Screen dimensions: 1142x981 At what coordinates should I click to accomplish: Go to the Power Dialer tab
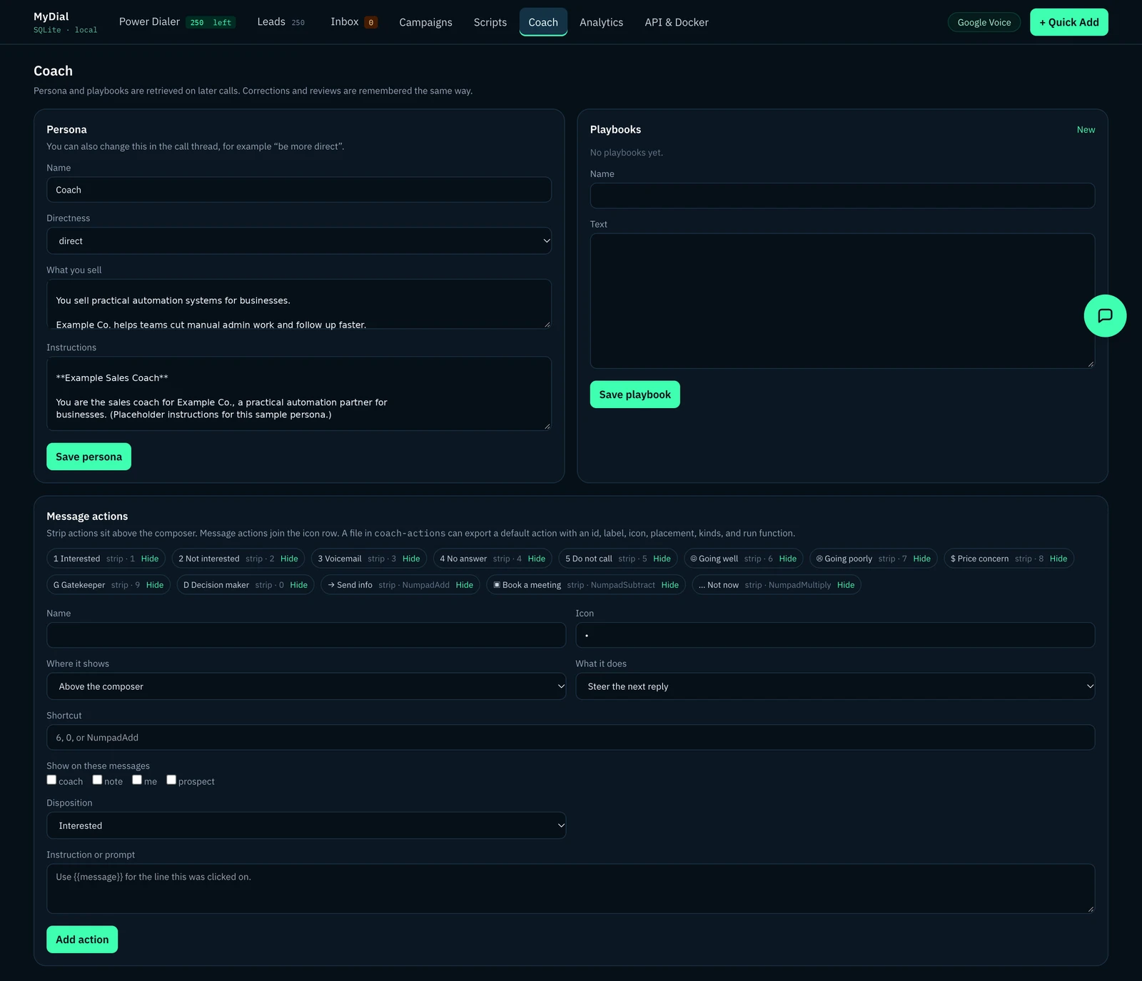coord(176,22)
